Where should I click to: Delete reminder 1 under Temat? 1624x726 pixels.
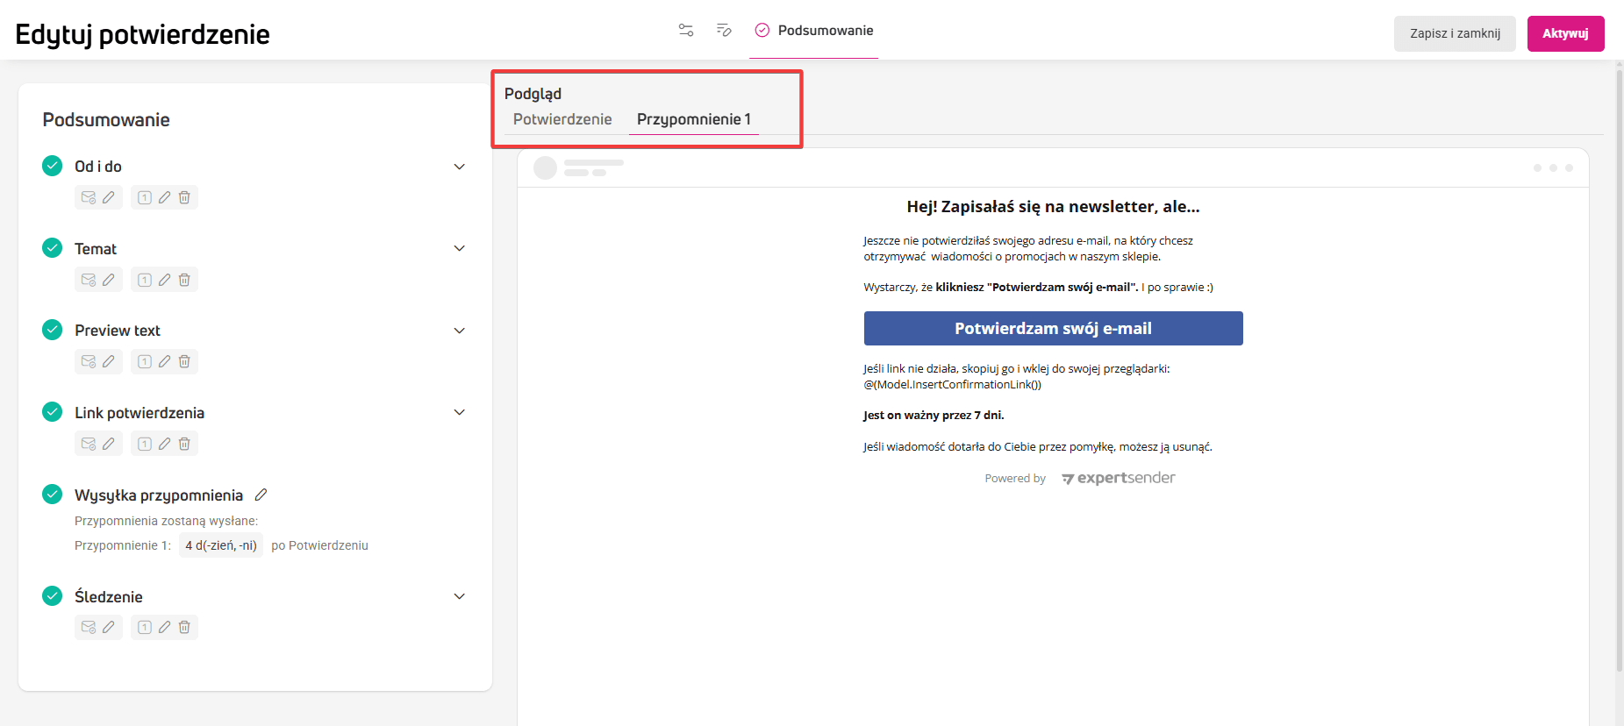[184, 281]
